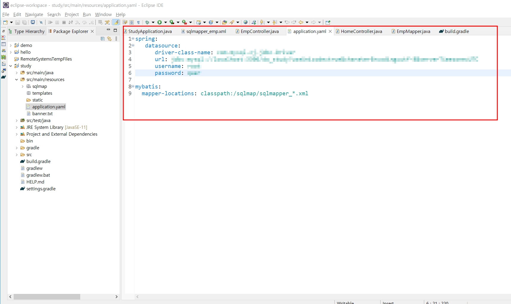Open the Project menu
The image size is (511, 304).
72,14
